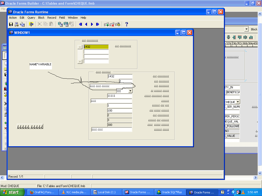Click the Cancel Query icon

[72, 24]
